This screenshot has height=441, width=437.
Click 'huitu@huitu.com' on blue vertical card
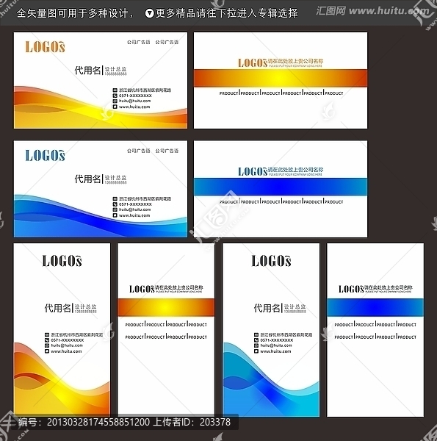point(276,345)
